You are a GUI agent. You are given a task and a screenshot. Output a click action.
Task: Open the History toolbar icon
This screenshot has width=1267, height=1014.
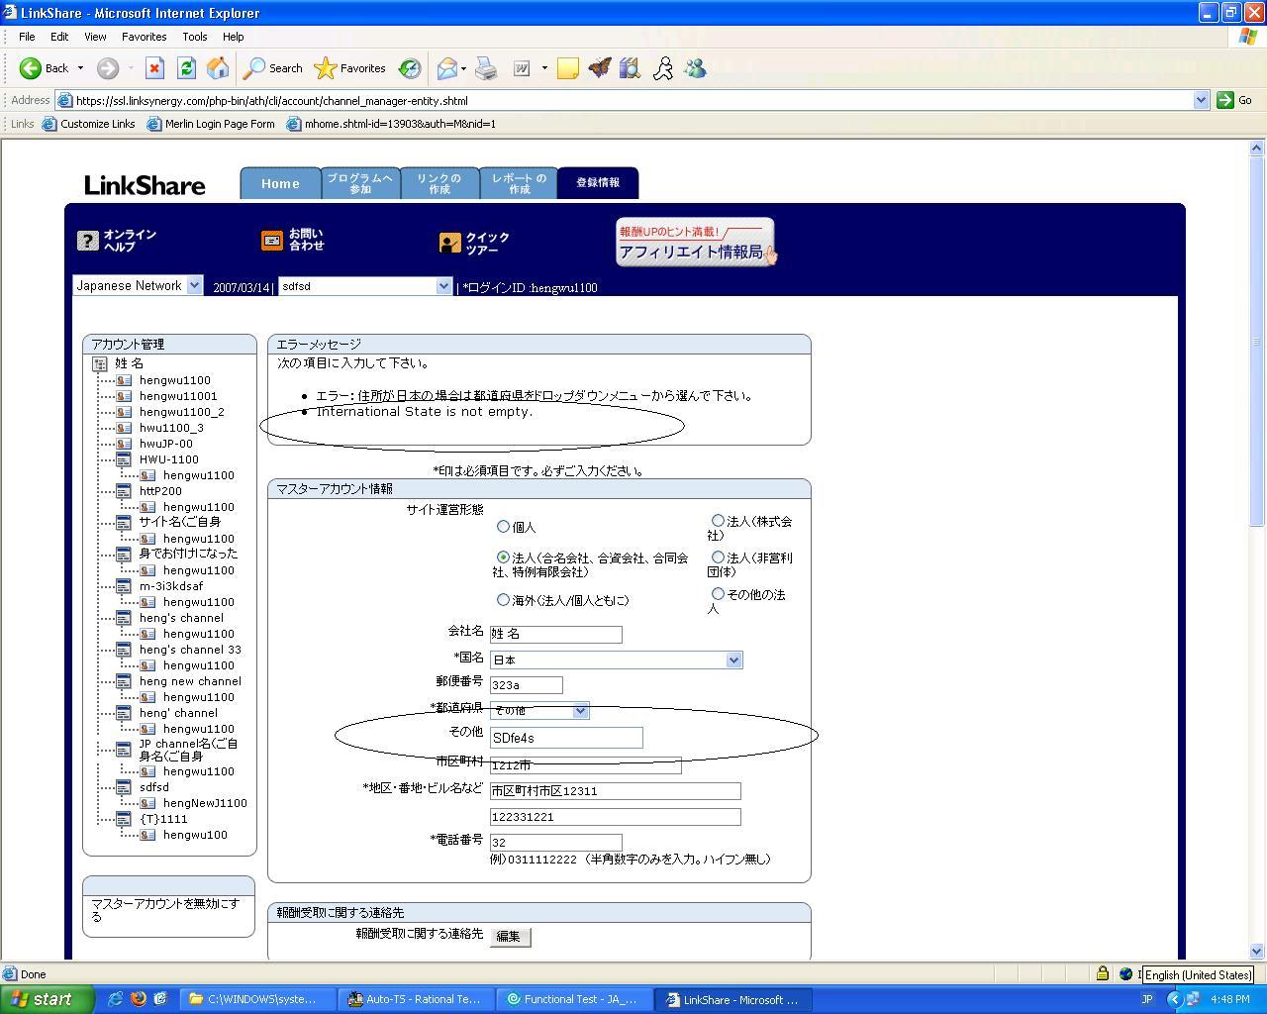[x=409, y=68]
